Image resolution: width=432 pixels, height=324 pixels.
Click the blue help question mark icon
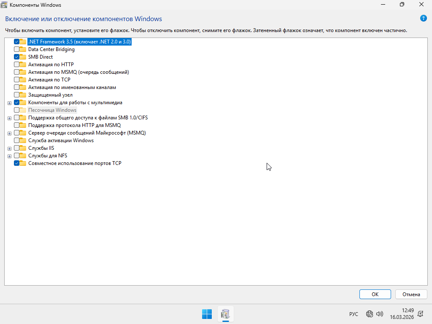[x=423, y=19]
